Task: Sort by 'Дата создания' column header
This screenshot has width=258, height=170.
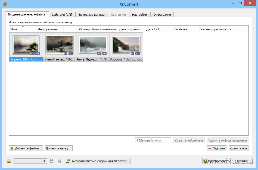Action: coord(131,29)
